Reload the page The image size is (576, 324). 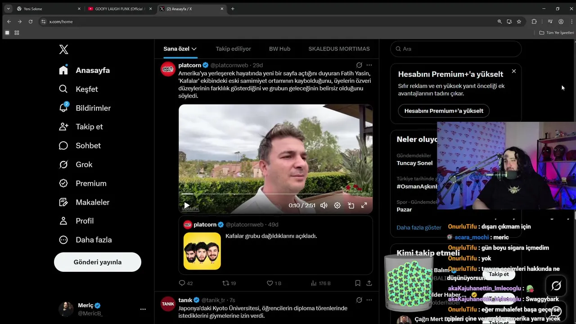click(31, 22)
